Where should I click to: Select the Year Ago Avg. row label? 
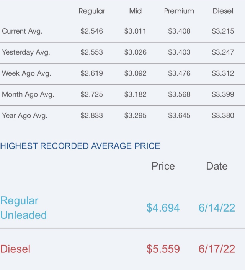point(25,115)
